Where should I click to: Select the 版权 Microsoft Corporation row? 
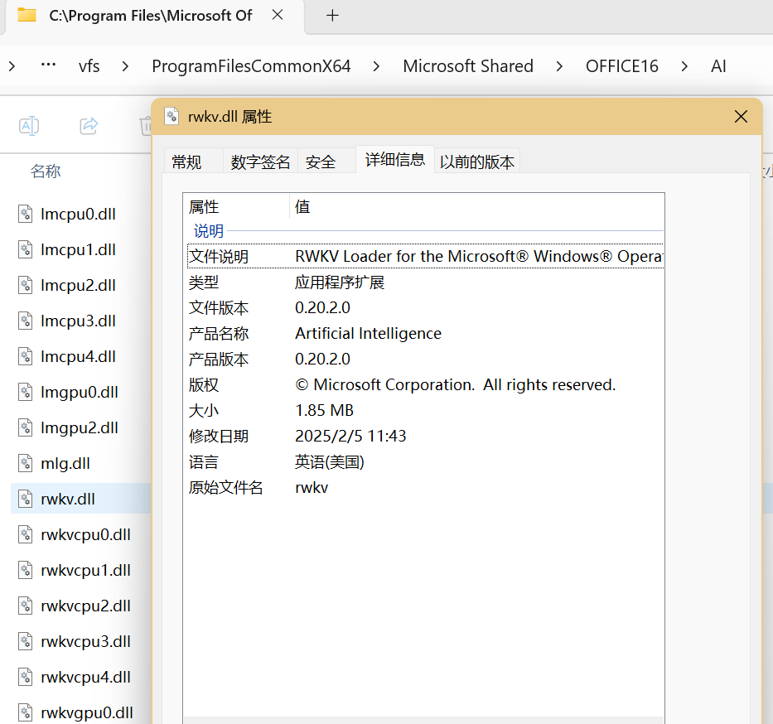[426, 384]
